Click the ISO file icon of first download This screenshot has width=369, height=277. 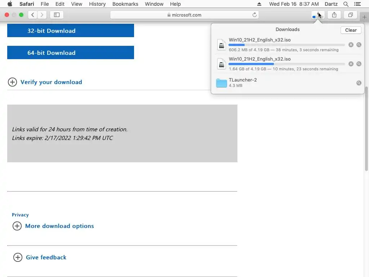coord(222,45)
